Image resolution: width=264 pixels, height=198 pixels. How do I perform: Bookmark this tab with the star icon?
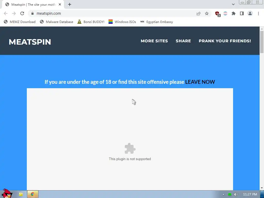click(207, 13)
